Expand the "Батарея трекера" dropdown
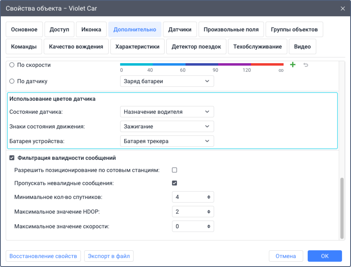The width and height of the screenshot is (351, 267). click(x=167, y=141)
